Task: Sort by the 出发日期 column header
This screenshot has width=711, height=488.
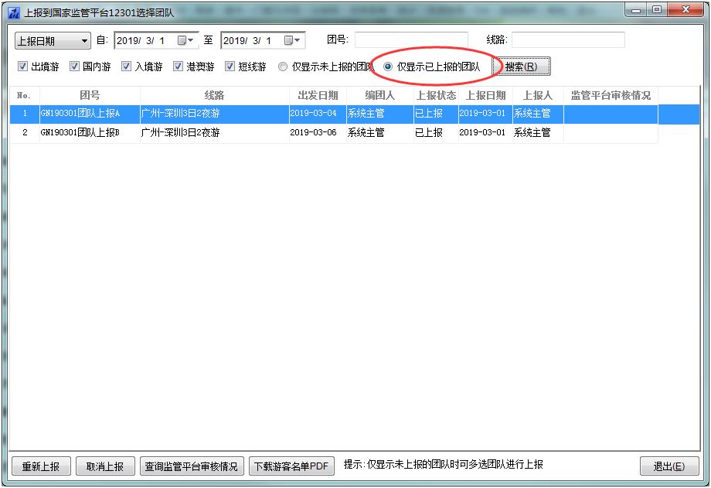Action: [318, 95]
